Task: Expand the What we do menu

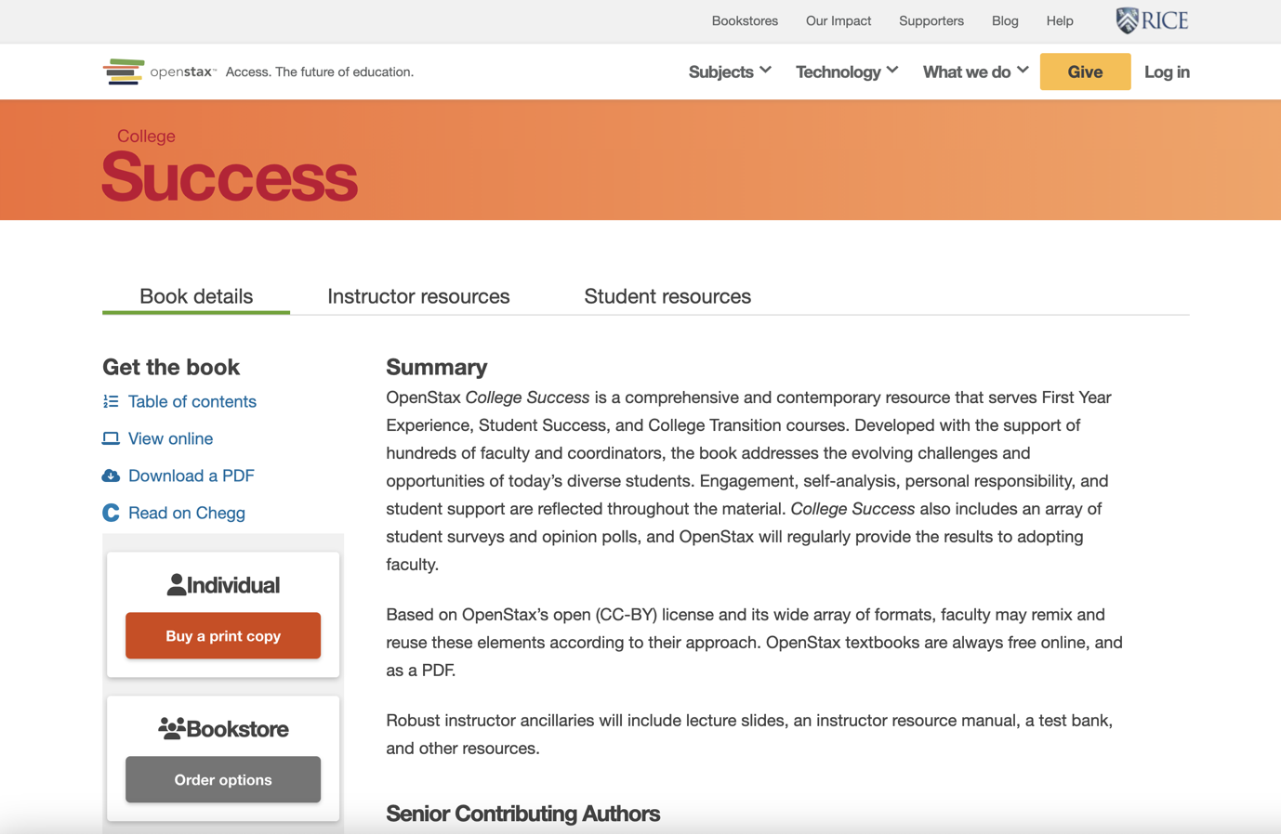Action: [x=974, y=72]
